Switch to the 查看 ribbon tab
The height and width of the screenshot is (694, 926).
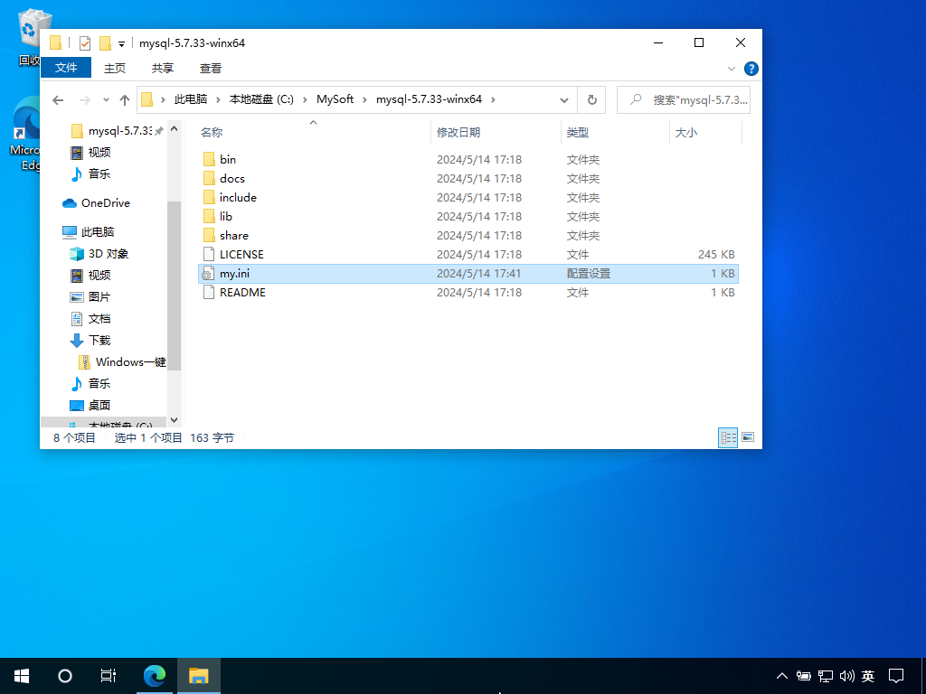point(211,68)
